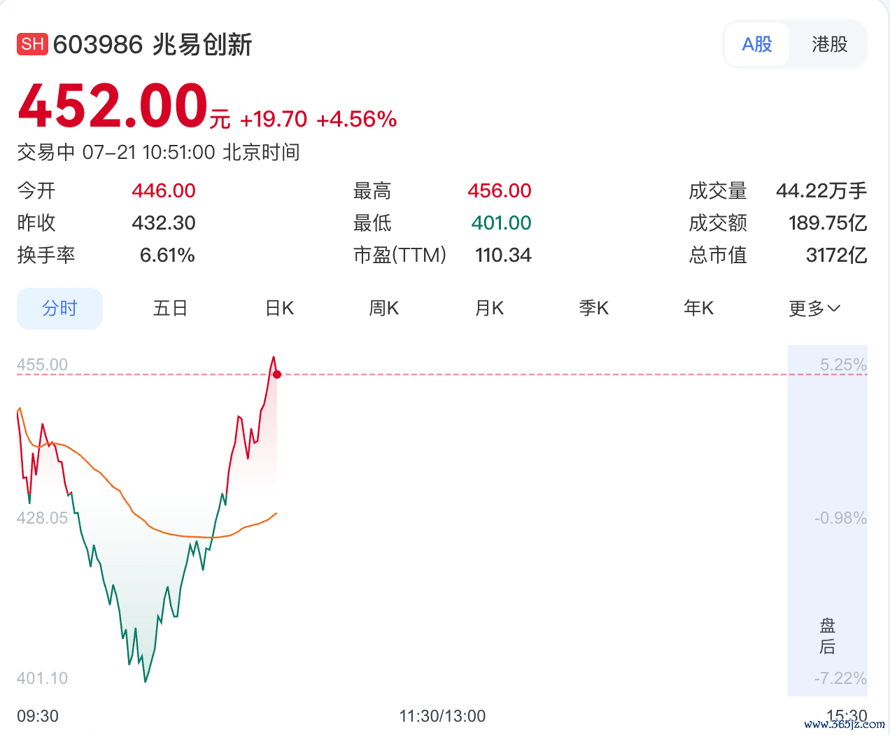This screenshot has width=890, height=735.
Task: Switch to the A股 toggle option
Action: (x=757, y=44)
